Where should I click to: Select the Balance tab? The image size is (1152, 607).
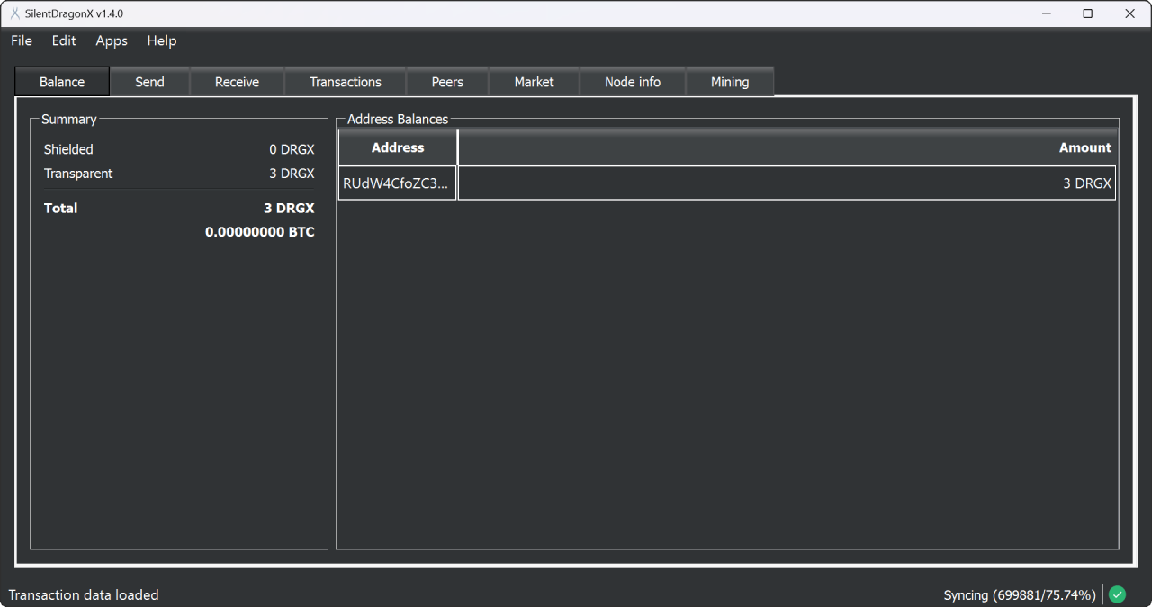(61, 81)
